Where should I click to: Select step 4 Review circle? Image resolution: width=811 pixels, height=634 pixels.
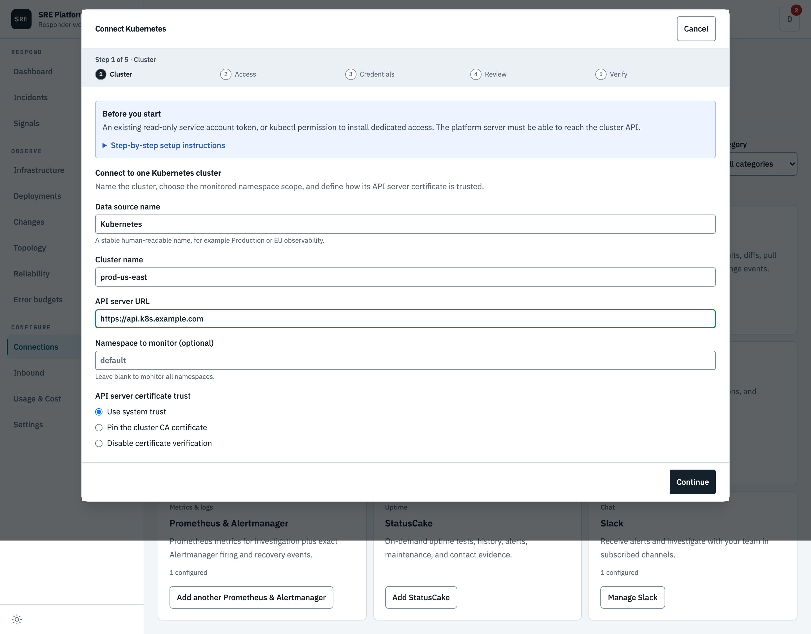pyautogui.click(x=476, y=74)
